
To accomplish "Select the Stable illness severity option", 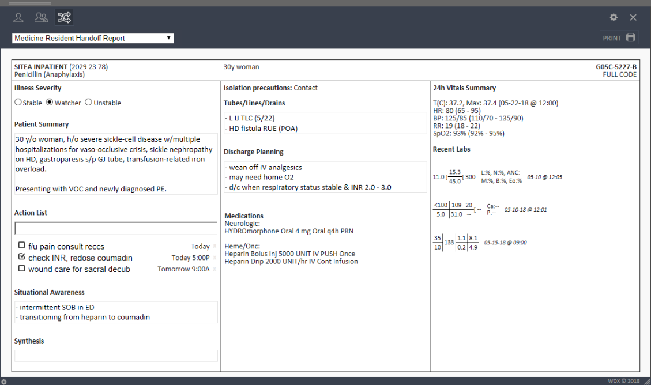I will [18, 103].
